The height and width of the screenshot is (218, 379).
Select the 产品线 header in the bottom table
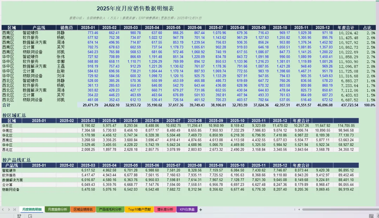pos(12,166)
